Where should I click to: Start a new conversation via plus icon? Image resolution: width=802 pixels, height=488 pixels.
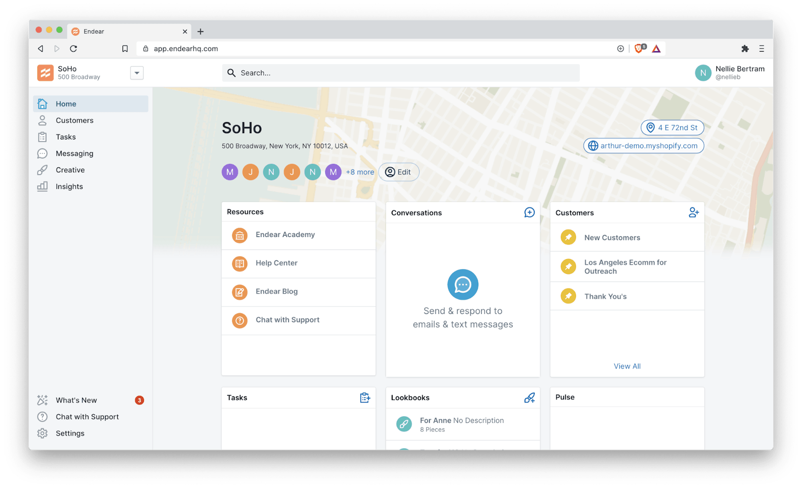529,212
